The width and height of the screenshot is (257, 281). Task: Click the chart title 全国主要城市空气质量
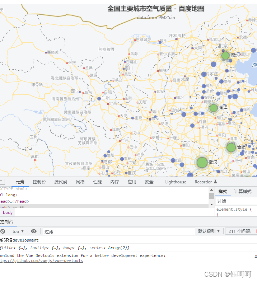(x=140, y=9)
